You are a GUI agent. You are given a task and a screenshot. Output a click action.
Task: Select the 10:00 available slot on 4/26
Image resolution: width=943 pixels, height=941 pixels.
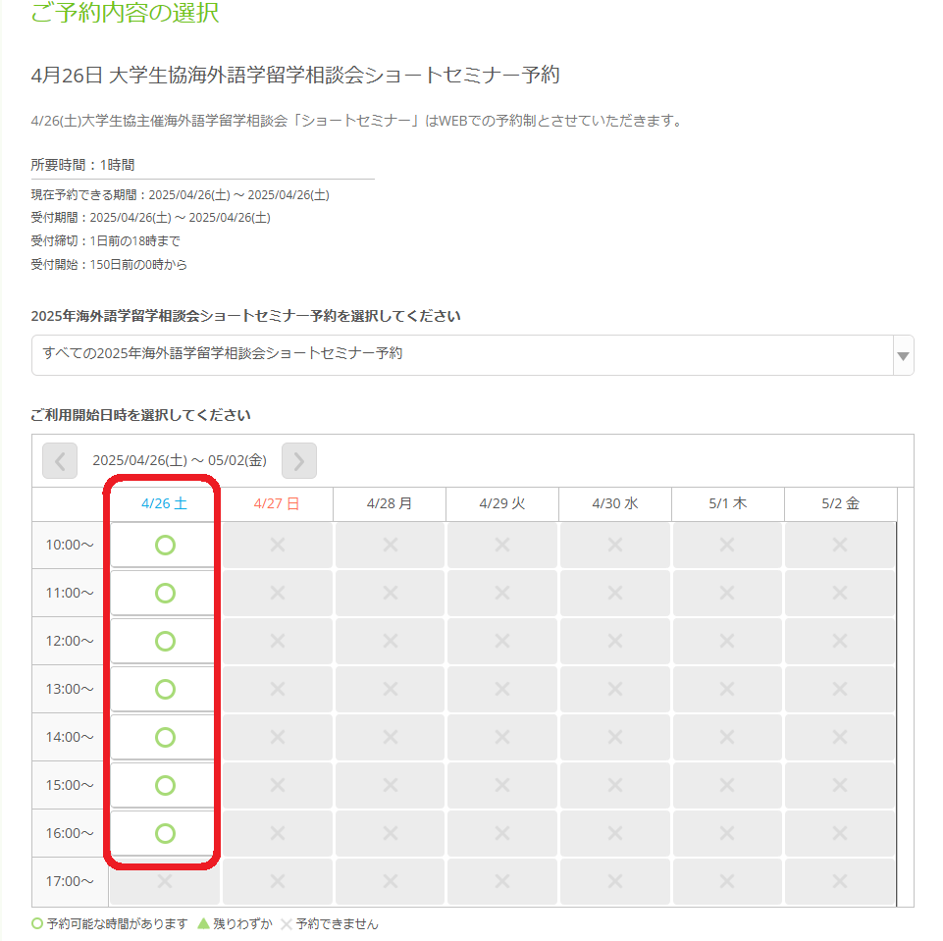(164, 545)
